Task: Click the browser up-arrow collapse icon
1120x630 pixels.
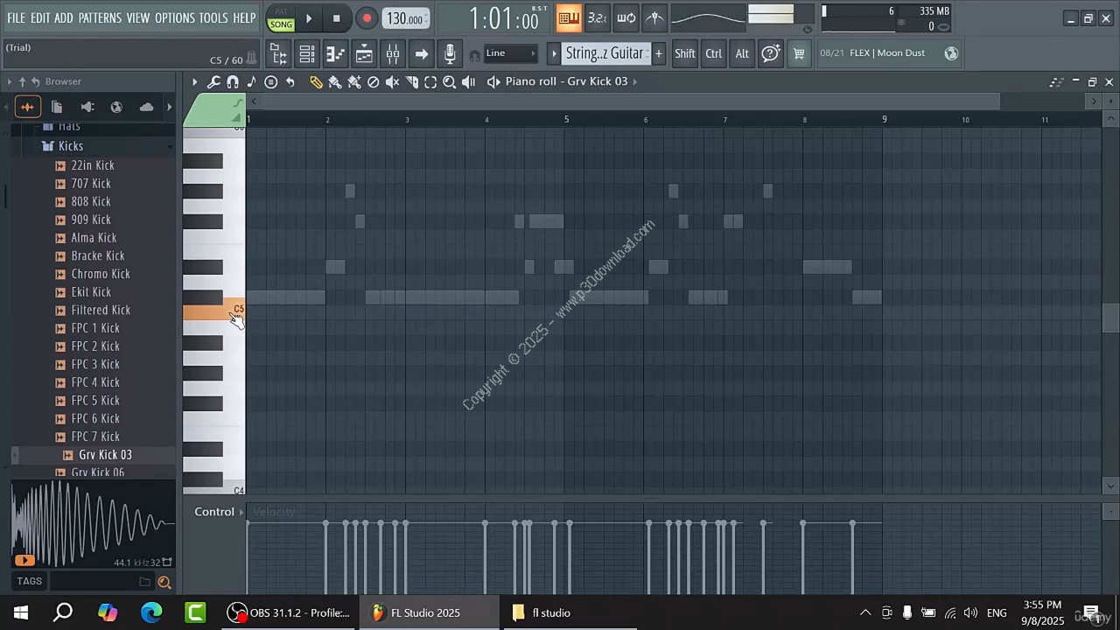Action: (23, 81)
